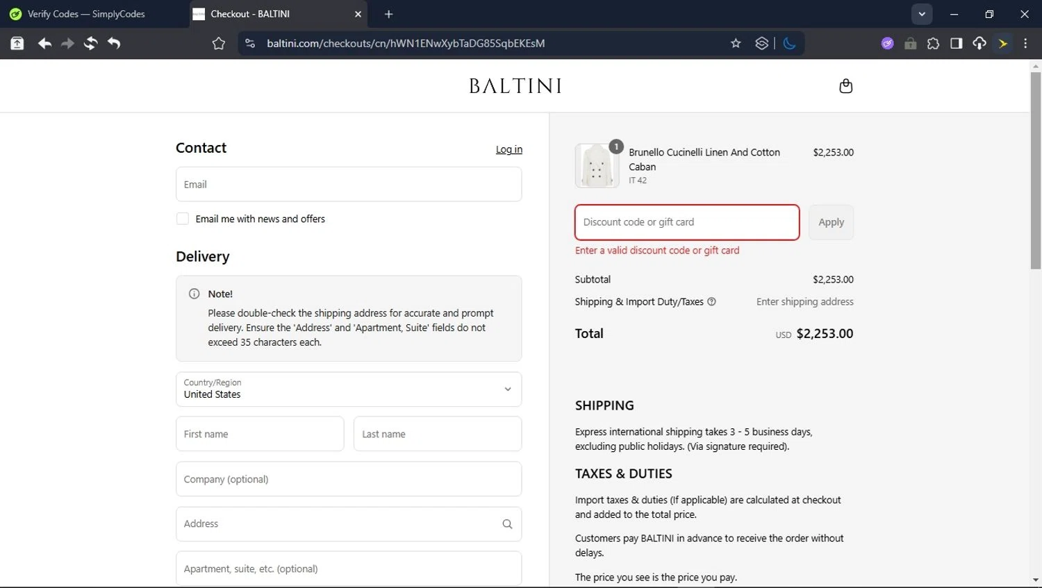This screenshot has height=588, width=1042.
Task: Click the page vertical scrollbar
Action: click(1036, 170)
